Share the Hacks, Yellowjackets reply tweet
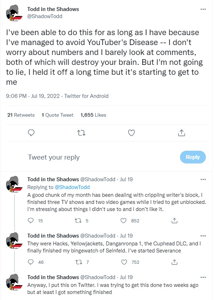 pos(174,262)
